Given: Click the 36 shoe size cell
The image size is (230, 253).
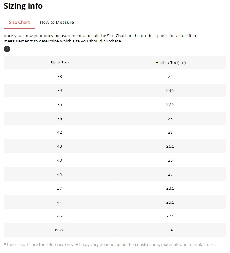Looking at the screenshot, I should pos(59,118).
